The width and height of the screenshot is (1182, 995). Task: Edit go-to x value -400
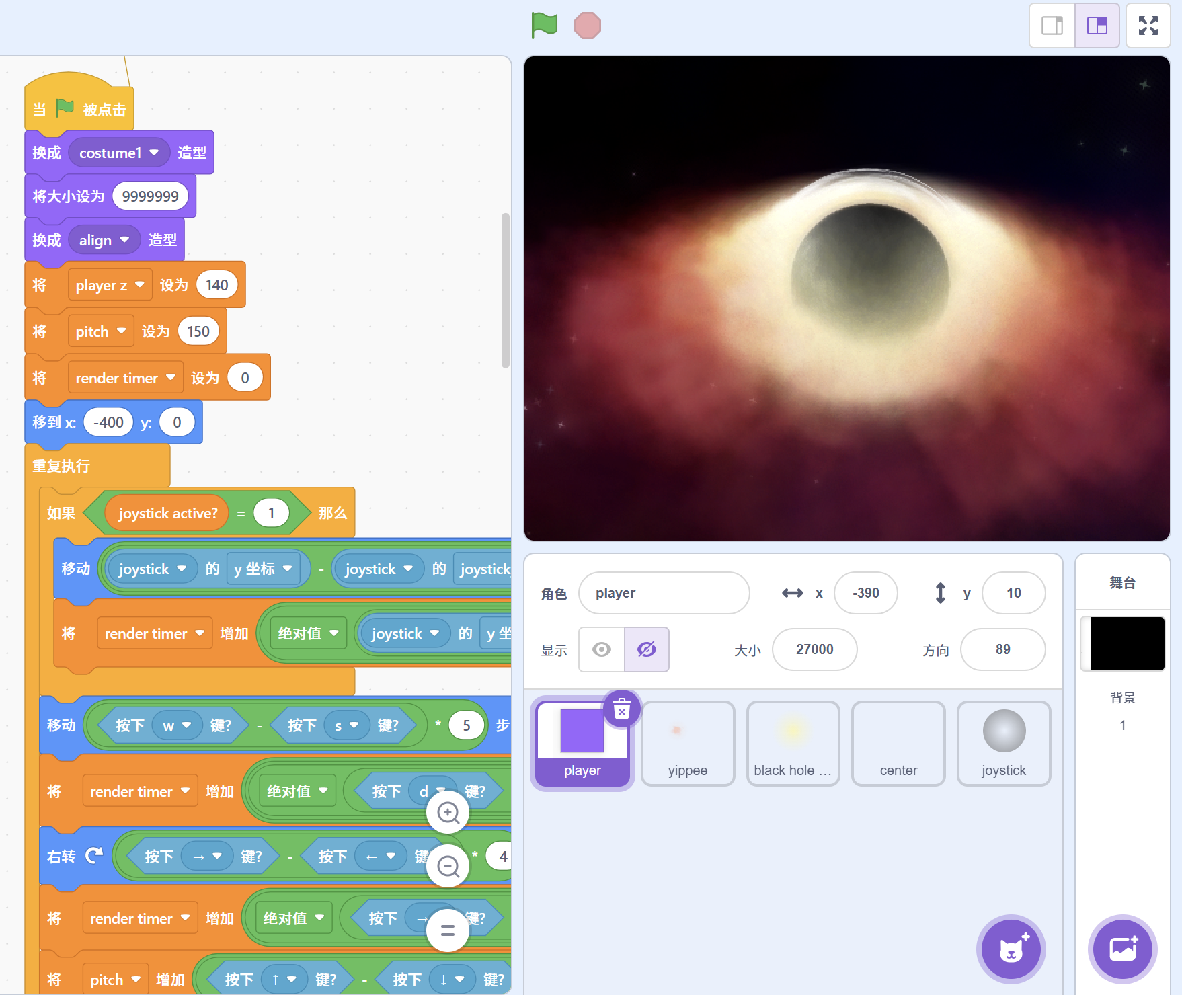[x=108, y=422]
